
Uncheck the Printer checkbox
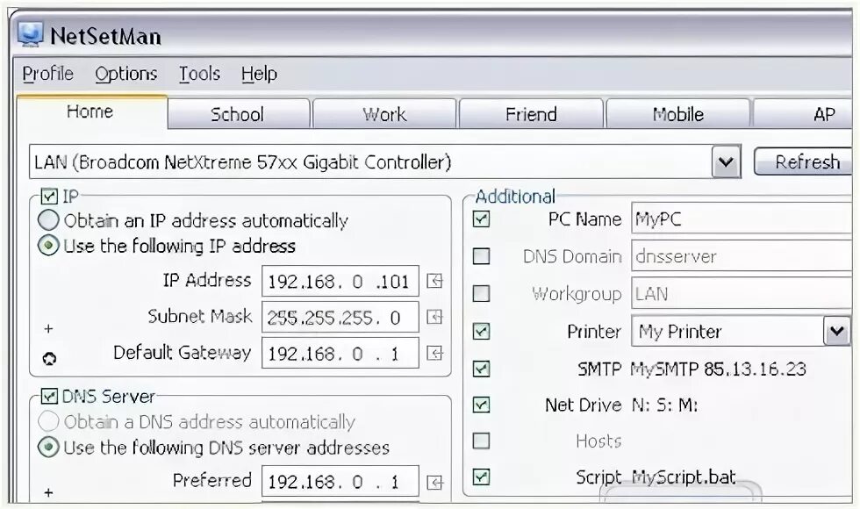(481, 332)
